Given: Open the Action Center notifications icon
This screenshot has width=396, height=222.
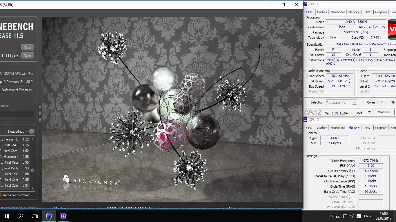Looking at the screenshot, I should pos(359,216).
